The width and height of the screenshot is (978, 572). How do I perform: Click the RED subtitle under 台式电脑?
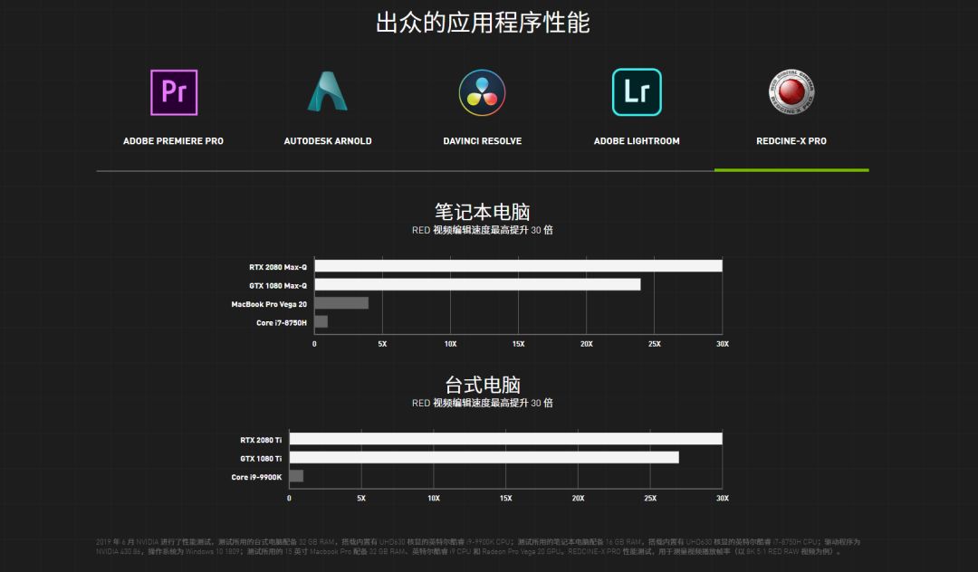483,403
